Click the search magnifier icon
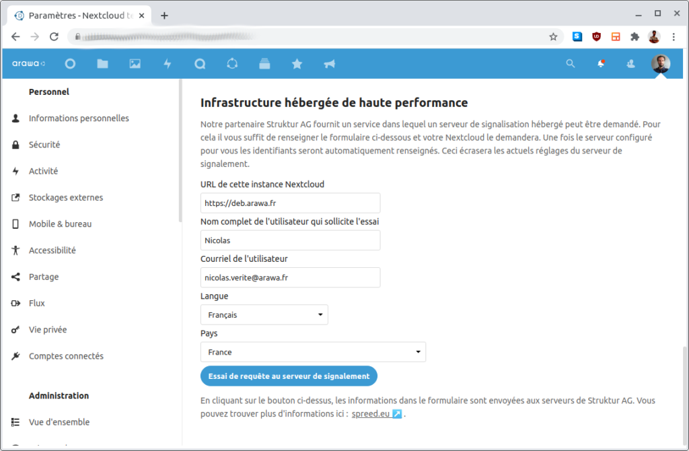689x451 pixels. pyautogui.click(x=571, y=64)
